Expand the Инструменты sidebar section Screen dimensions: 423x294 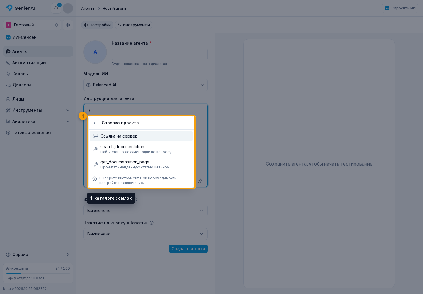click(38, 110)
